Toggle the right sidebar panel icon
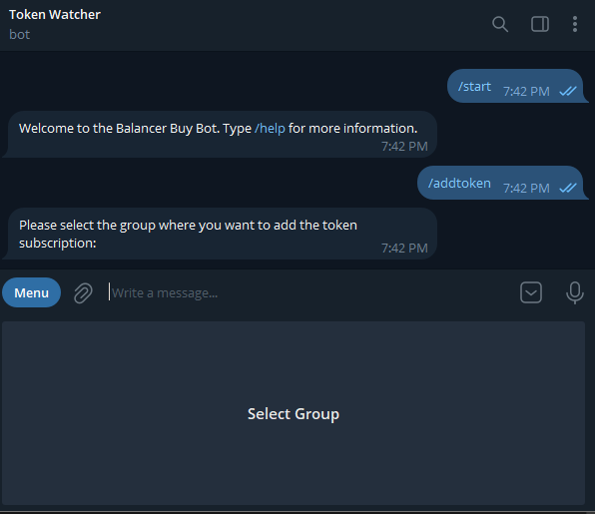The height and width of the screenshot is (514, 595). click(x=540, y=24)
